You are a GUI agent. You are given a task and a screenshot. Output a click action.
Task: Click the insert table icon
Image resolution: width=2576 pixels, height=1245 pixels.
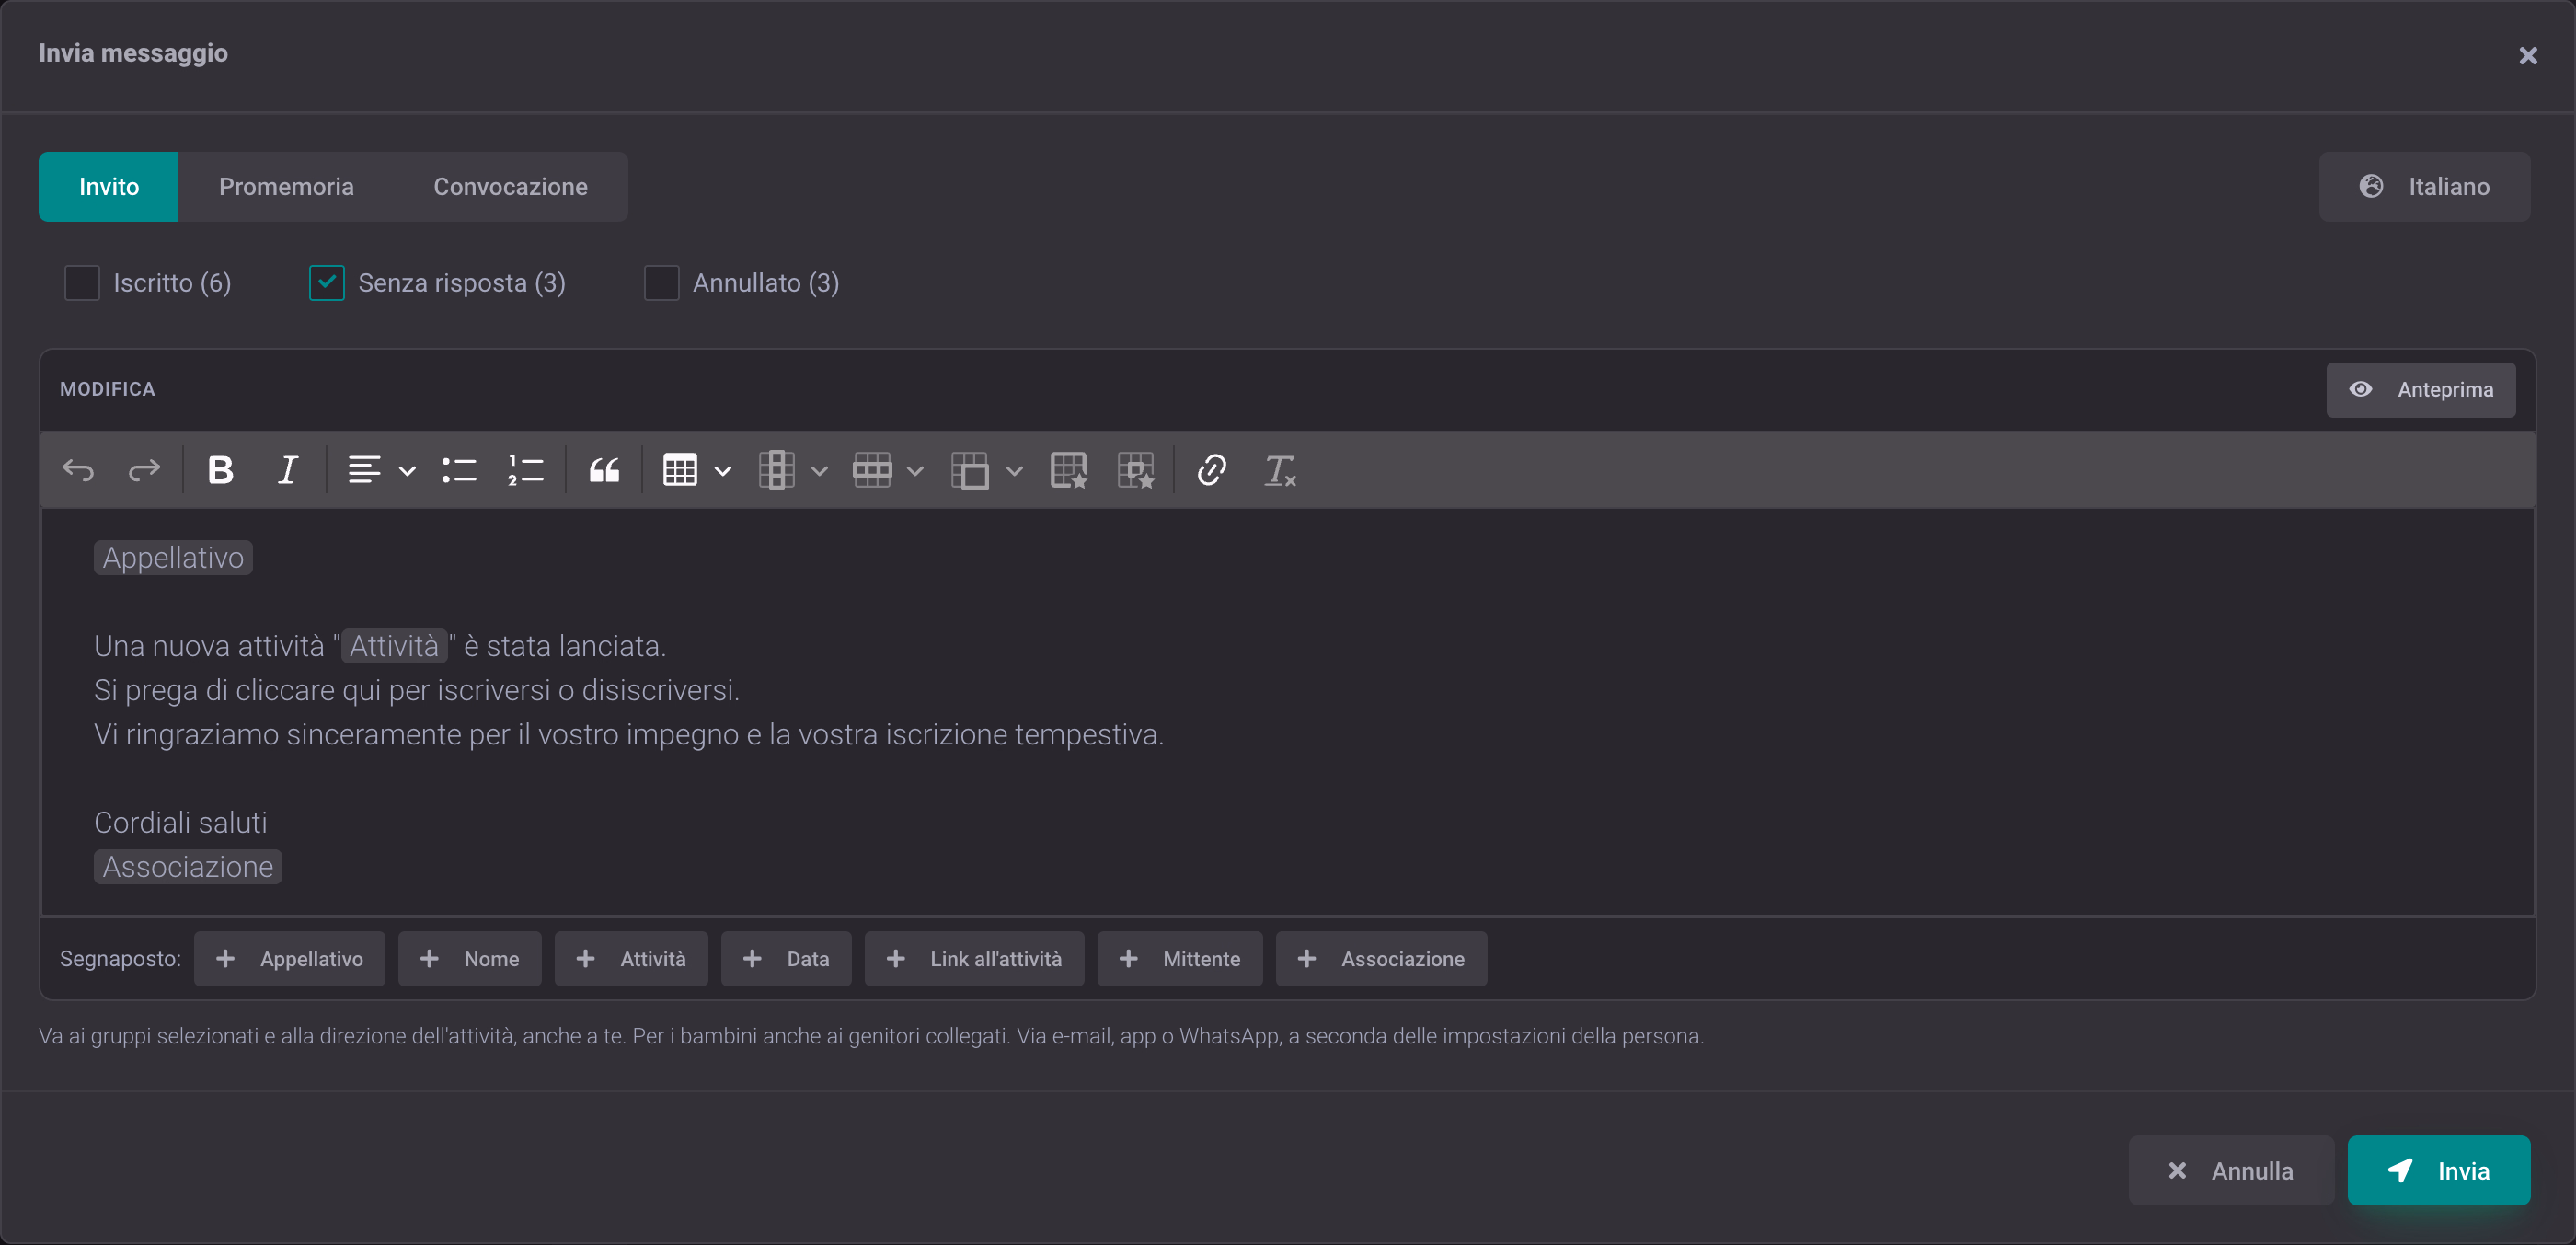point(680,470)
